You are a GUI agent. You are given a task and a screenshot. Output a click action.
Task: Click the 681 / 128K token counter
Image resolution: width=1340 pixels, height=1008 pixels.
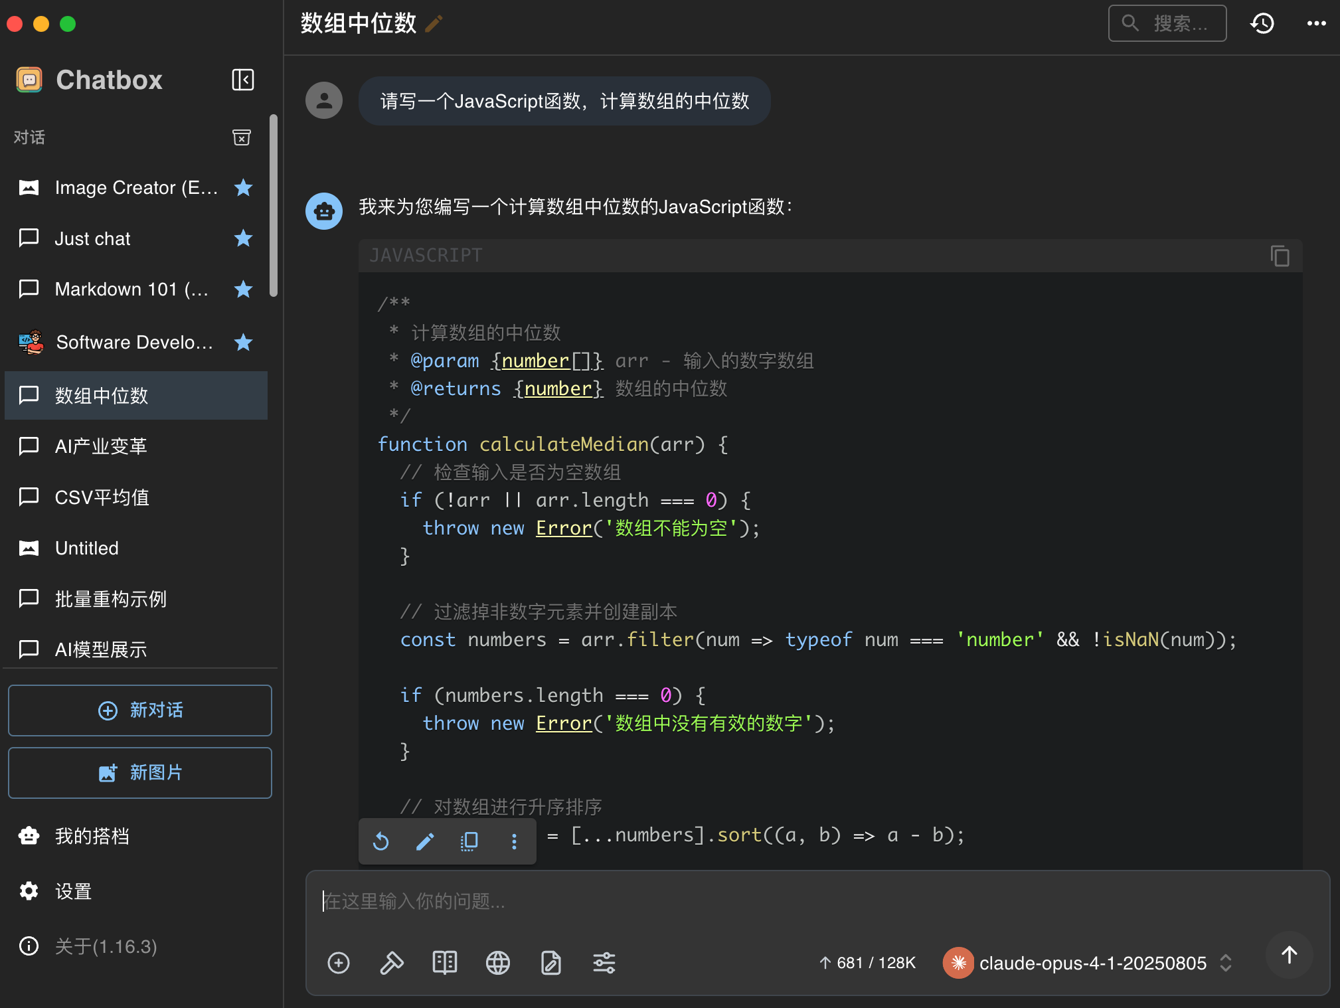(867, 963)
